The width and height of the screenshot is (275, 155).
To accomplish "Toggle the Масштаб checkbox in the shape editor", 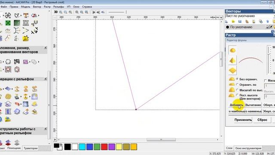I will (266, 81).
